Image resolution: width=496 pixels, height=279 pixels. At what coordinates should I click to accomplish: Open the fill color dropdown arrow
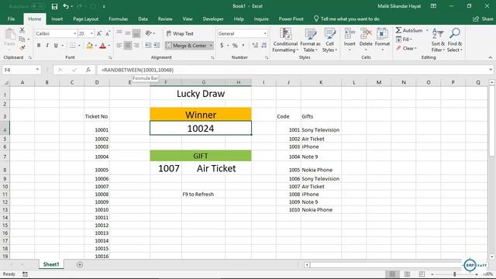click(95, 46)
